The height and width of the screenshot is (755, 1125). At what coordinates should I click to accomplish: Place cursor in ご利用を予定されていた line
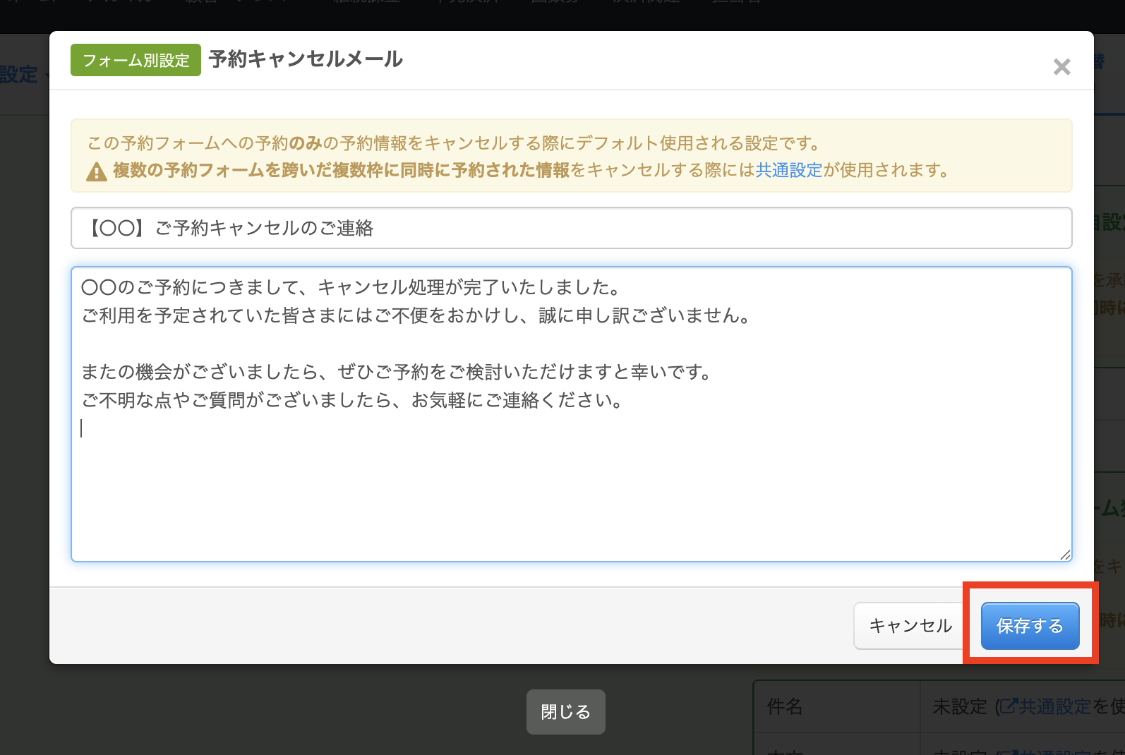click(415, 315)
